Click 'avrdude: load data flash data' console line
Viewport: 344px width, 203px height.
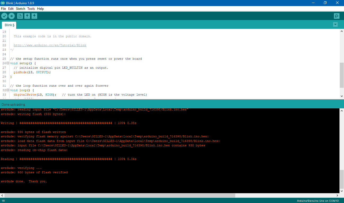click(110, 141)
